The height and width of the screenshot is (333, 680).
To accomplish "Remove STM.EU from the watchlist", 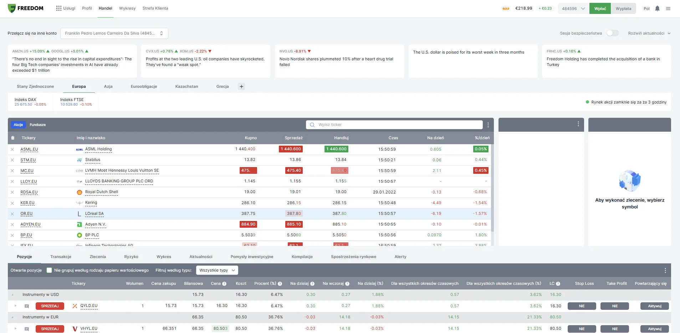I will coord(12,160).
